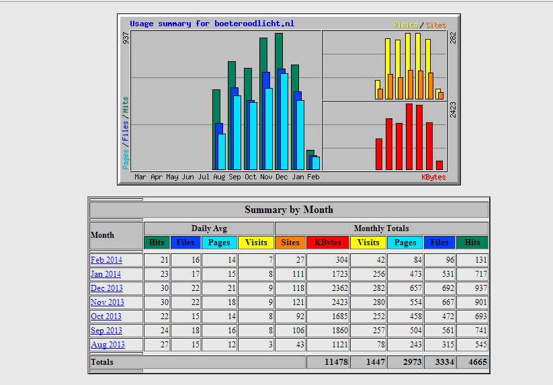Click the KBytes value 304 in Feb 2014 row
553x385 pixels.
[341, 260]
